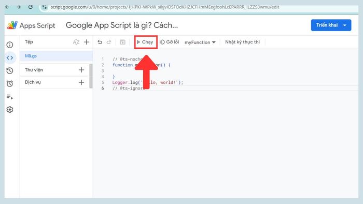
Task: Run the script with Chạy button
Action: point(145,42)
